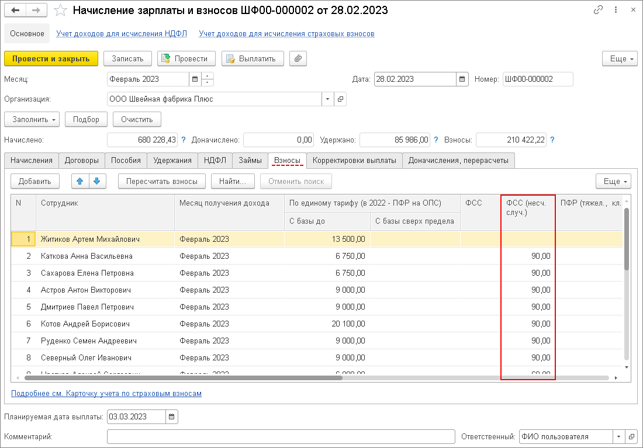This screenshot has height=448, width=643.
Task: Switch to the НДФЛ tab
Action: (215, 160)
